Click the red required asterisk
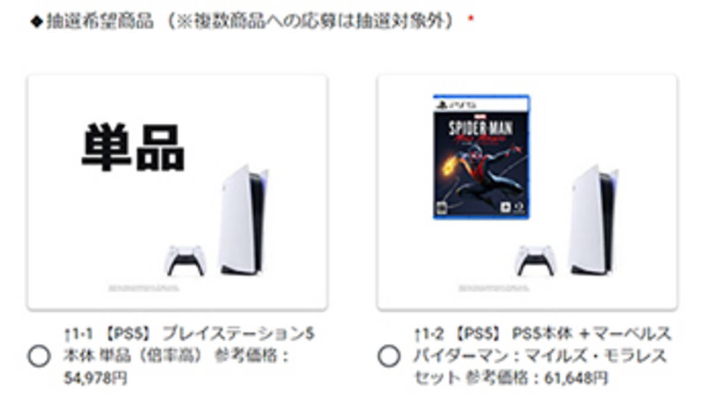This screenshot has height=408, width=715. 471,20
